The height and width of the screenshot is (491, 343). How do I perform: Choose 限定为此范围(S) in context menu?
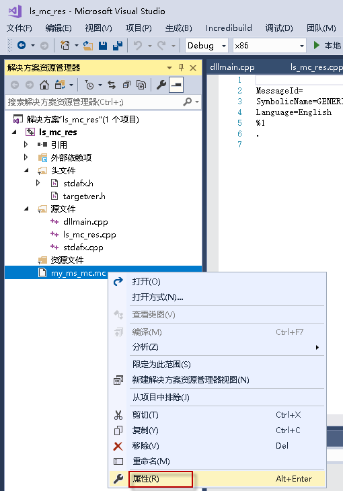coord(217,365)
